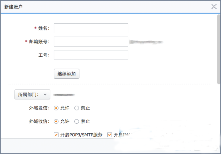Click the blurred domain text beside 邮箱账号
The width and height of the screenshot is (221, 154).
click(146, 42)
